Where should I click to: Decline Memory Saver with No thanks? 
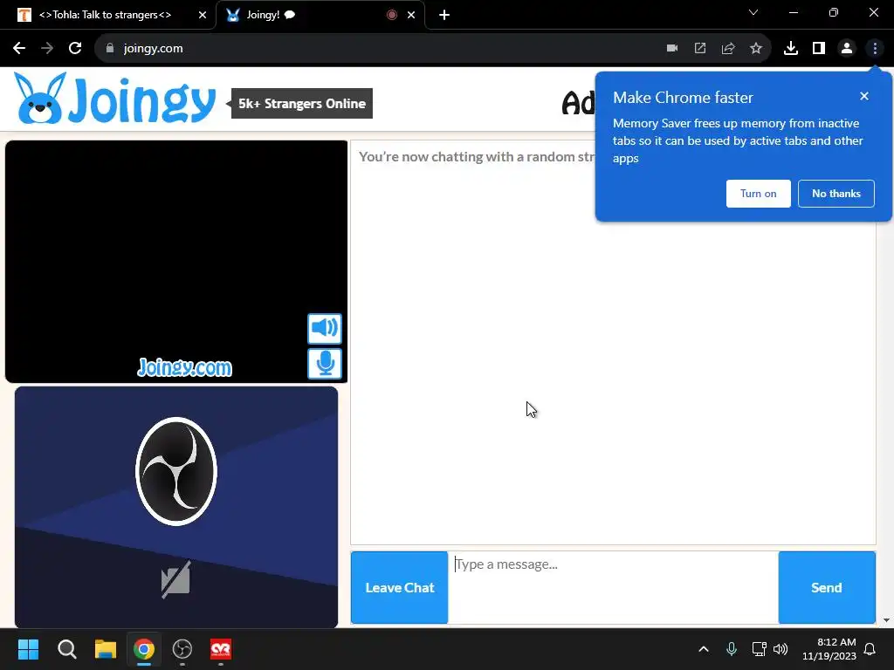tap(836, 194)
